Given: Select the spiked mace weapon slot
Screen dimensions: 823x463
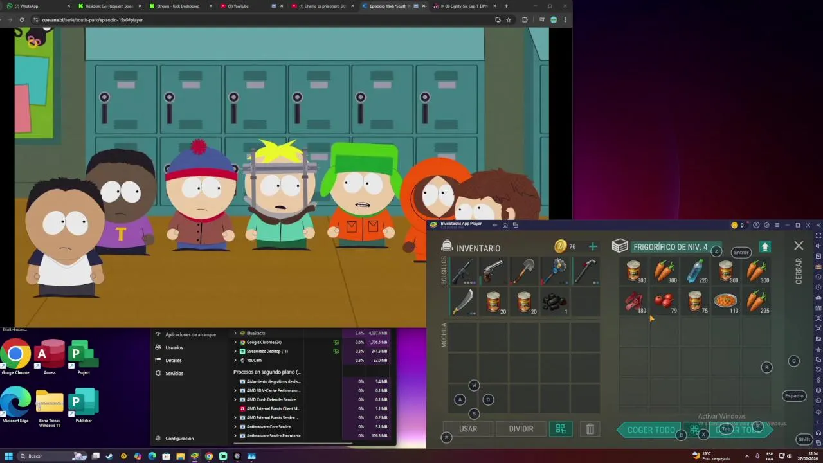Looking at the screenshot, I should 554,271.
